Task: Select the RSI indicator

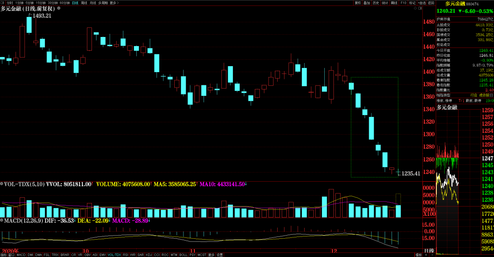Action: click(x=125, y=255)
